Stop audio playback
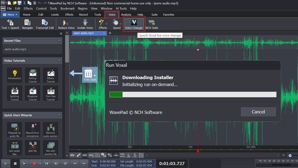298x168 pixels. [15, 164]
